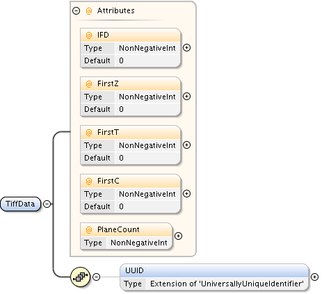Expand the FirstT attribute details
The image size is (331, 294).
tap(186, 145)
